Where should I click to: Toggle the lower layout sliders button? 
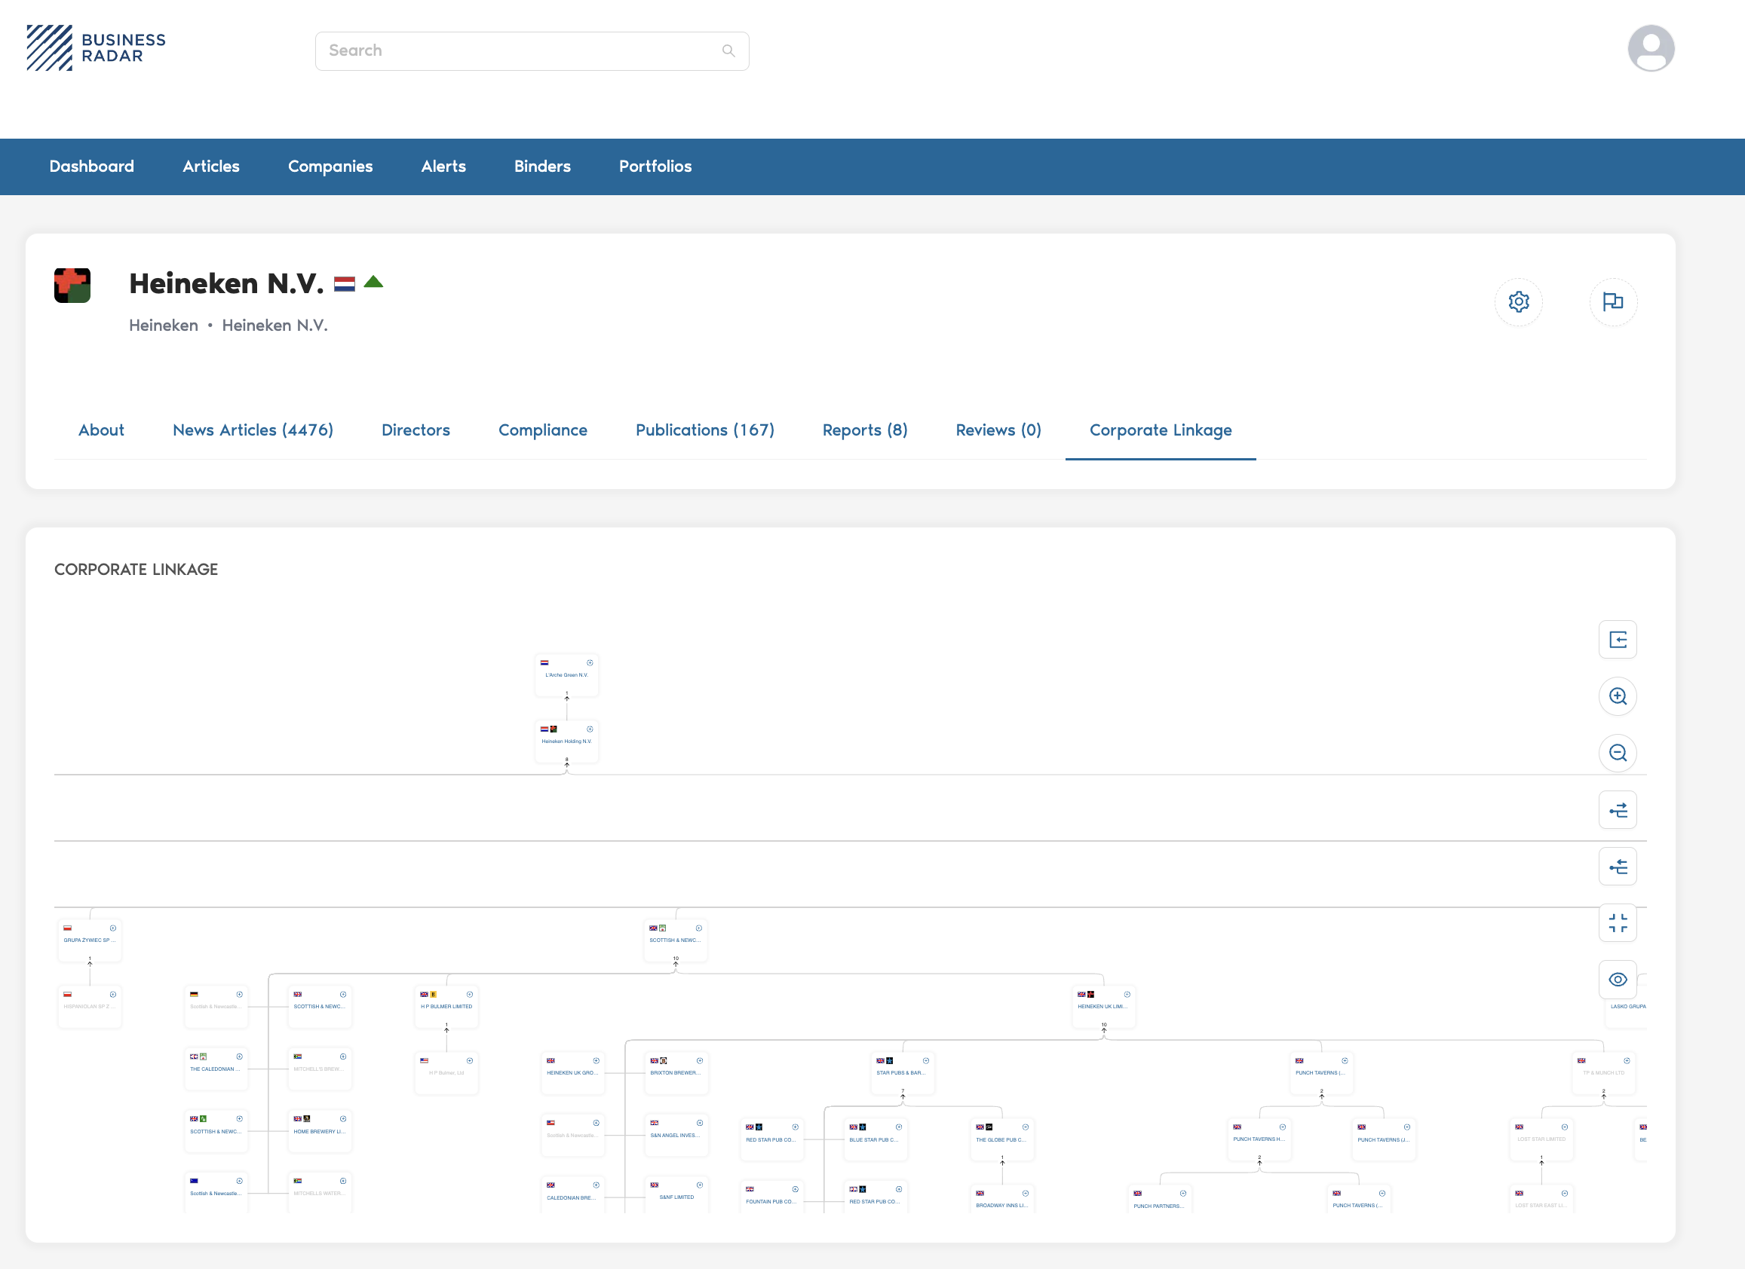pyautogui.click(x=1618, y=867)
